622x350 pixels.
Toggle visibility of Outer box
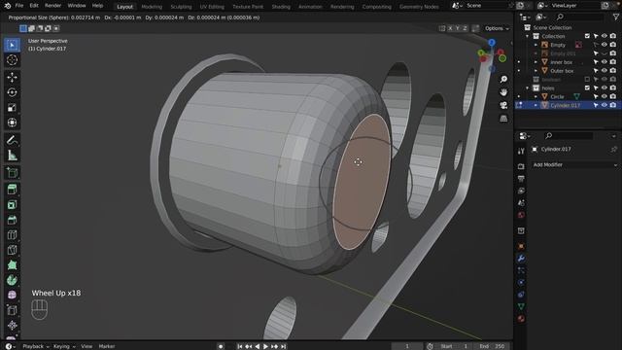point(605,71)
